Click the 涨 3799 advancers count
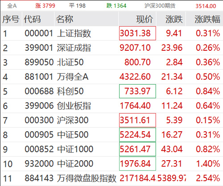The image size is (223, 186). tap(45, 6)
